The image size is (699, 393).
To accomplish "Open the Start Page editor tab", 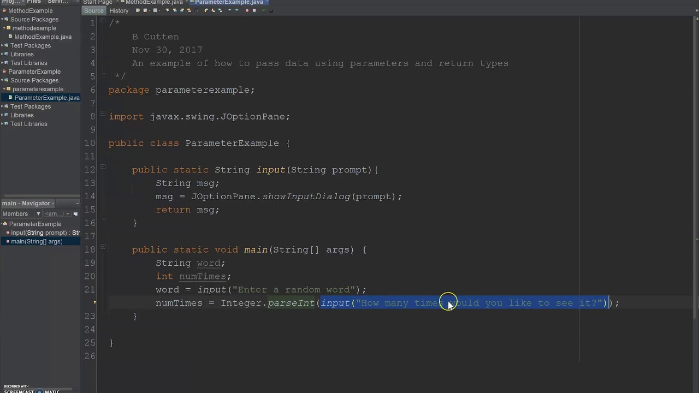I will pos(98,2).
